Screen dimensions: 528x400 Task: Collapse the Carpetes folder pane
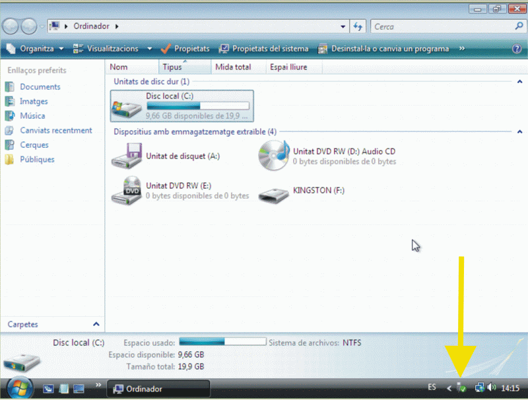pos(96,324)
